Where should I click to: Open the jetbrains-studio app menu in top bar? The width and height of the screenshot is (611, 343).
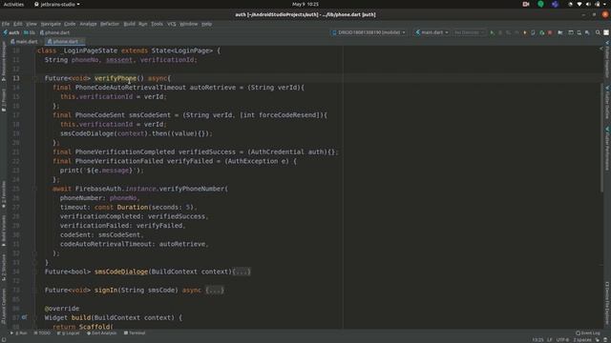point(57,4)
